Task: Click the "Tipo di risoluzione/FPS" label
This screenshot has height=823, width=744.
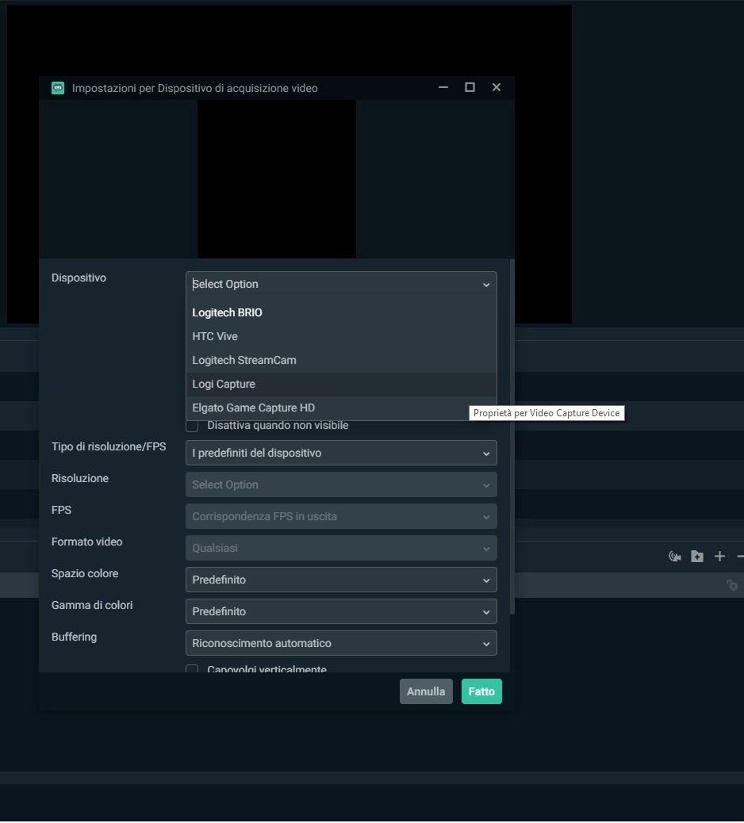Action: coord(109,446)
